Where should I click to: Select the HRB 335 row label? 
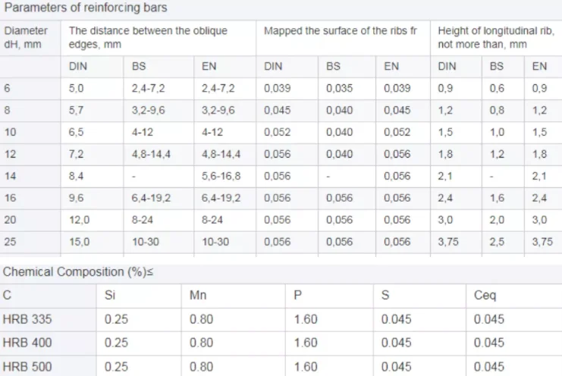click(x=27, y=319)
